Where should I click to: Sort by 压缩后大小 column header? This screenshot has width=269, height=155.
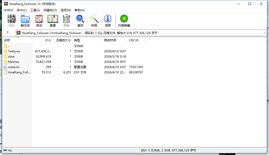click(x=63, y=40)
